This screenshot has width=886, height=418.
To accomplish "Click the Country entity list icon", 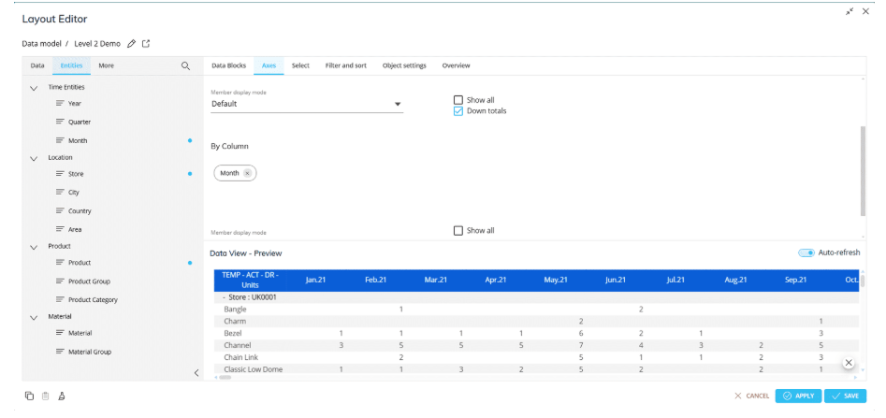I will (59, 210).
